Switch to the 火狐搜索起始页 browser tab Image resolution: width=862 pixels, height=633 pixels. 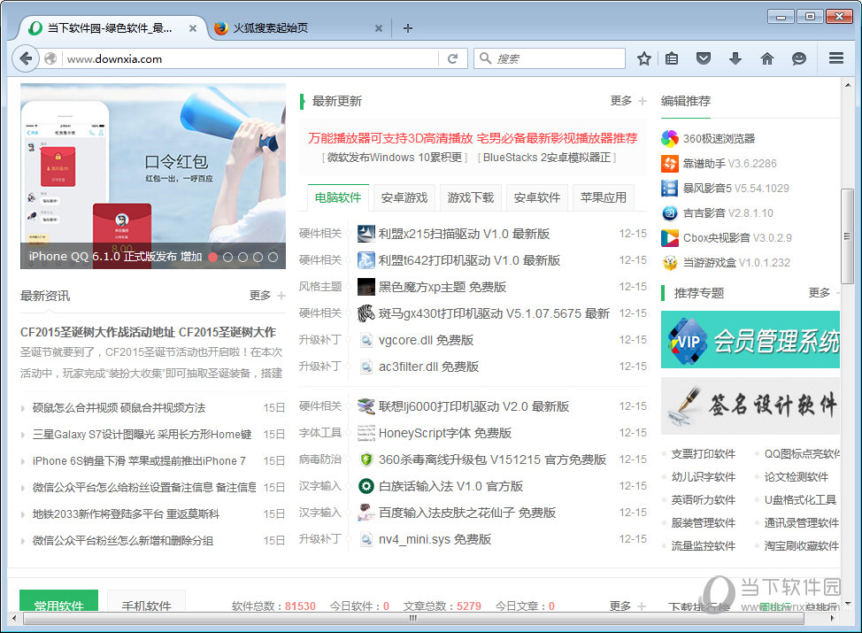pyautogui.click(x=270, y=28)
